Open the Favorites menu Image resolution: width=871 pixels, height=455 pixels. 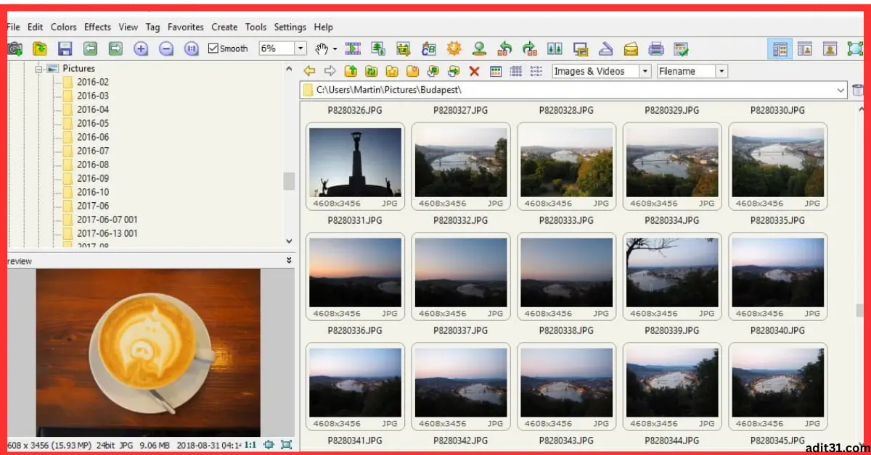tap(186, 27)
